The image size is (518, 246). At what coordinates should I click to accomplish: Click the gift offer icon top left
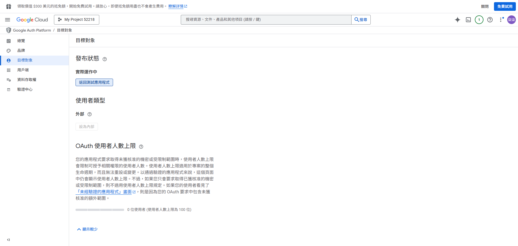(8, 6)
